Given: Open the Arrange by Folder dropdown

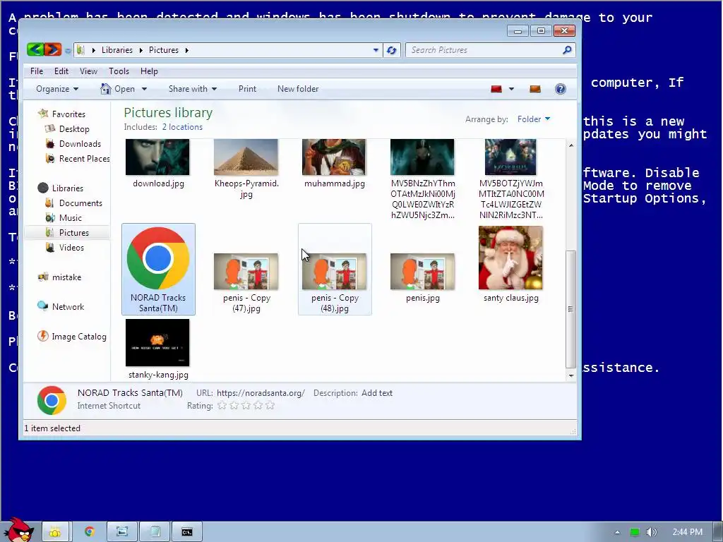Looking at the screenshot, I should (534, 119).
